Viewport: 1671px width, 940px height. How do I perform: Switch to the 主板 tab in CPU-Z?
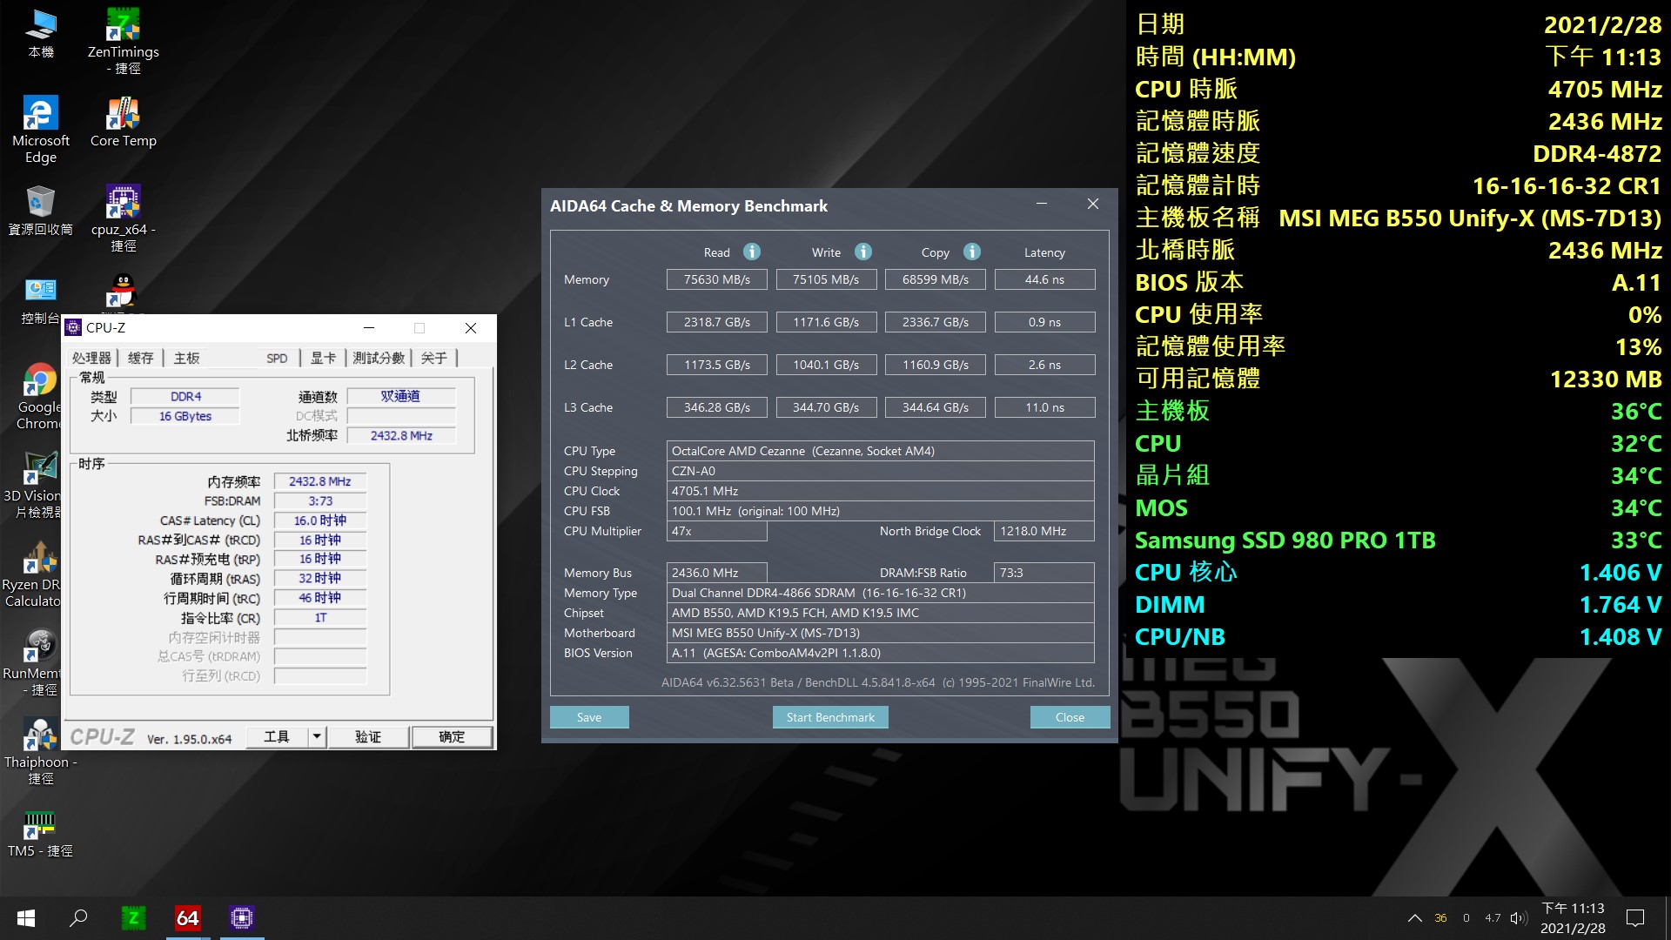click(186, 358)
